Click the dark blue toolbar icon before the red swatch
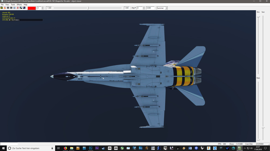The width and height of the screenshot is (270, 151). pyautogui.click(x=24, y=8)
